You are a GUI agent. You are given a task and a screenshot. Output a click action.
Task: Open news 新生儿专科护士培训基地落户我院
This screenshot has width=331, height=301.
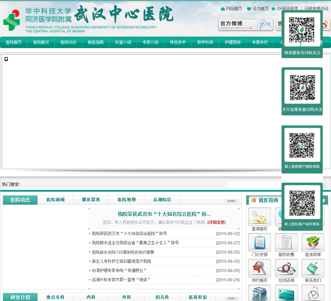[x=122, y=261]
